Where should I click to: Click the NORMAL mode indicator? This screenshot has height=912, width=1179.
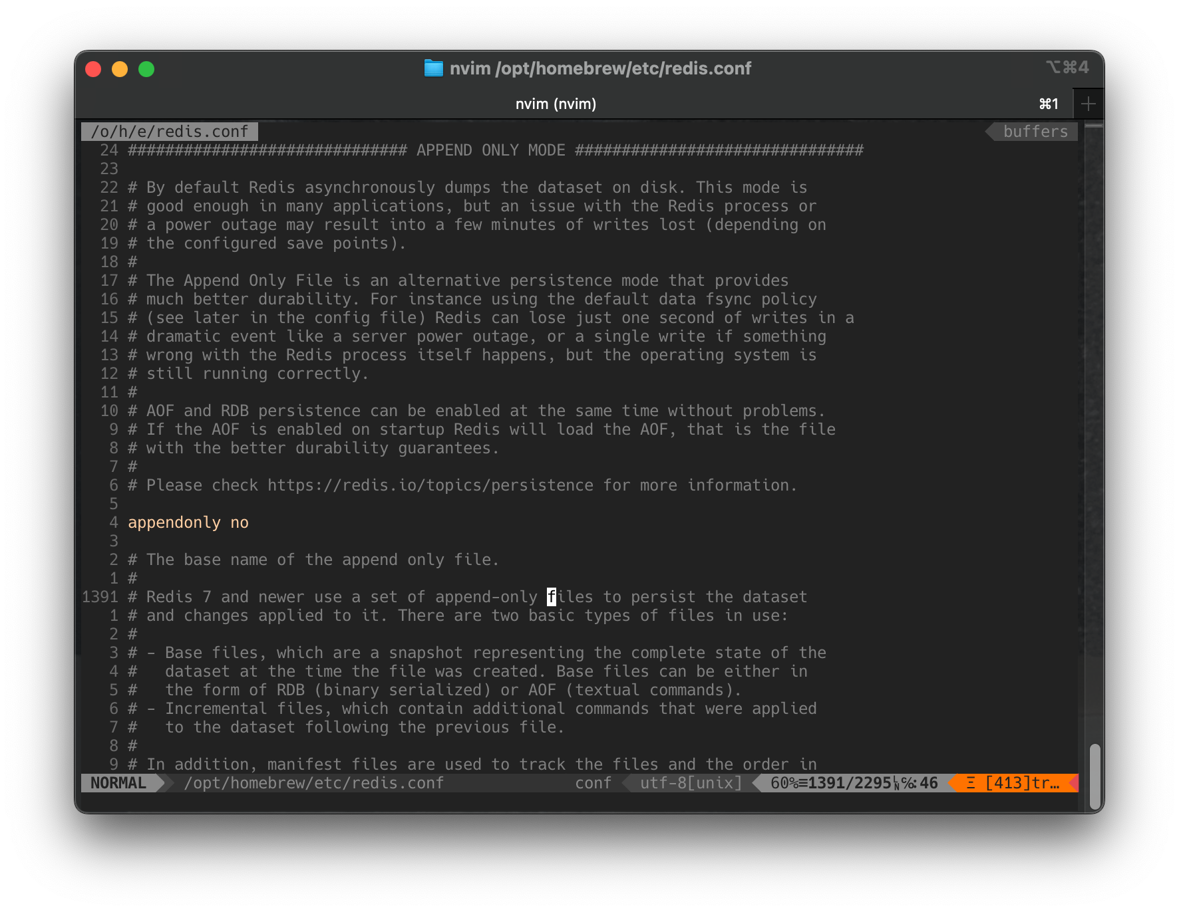pos(118,783)
